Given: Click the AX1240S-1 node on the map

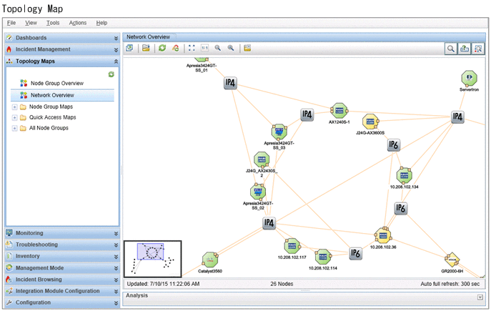Looking at the screenshot, I should pyautogui.click(x=338, y=111).
